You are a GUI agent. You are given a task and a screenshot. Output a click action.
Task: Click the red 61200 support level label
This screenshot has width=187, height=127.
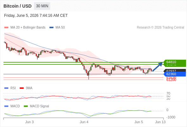pos(171,80)
